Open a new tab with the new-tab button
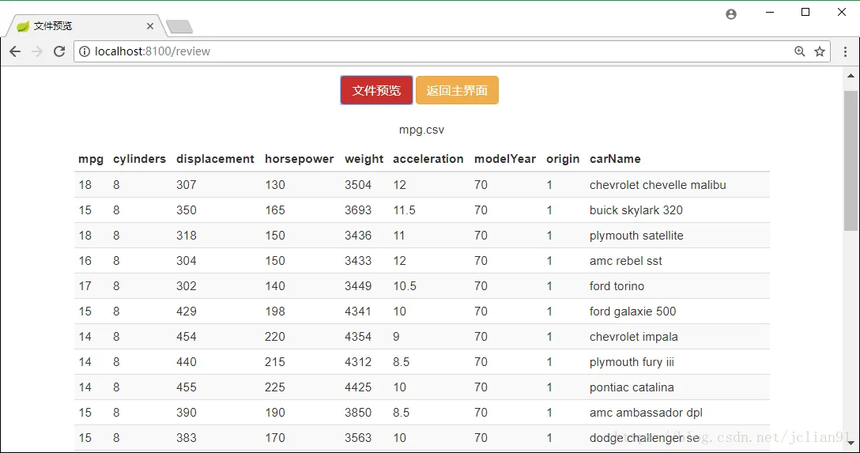 coord(179,26)
